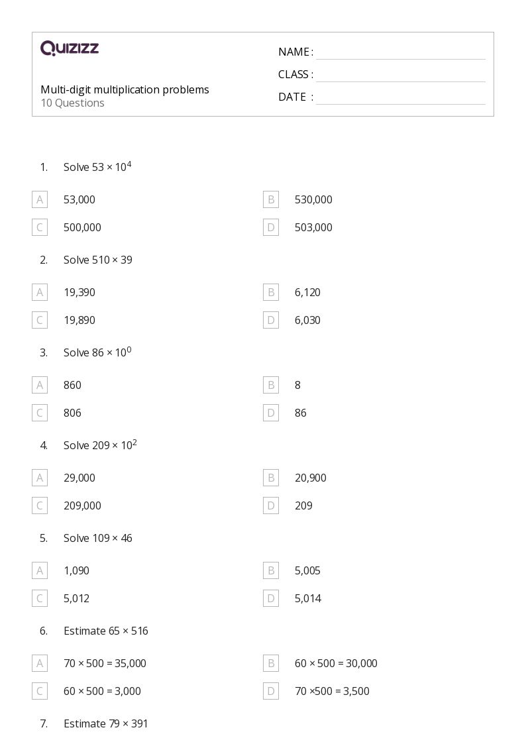Choose option B, 60 × 500 = 30,000
The image size is (526, 744).
coord(271,663)
